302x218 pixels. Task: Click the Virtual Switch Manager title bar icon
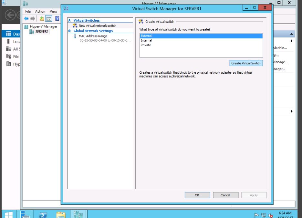[66, 8]
